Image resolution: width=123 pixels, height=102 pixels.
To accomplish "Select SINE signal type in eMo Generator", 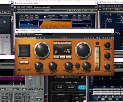I will click(x=60, y=87).
